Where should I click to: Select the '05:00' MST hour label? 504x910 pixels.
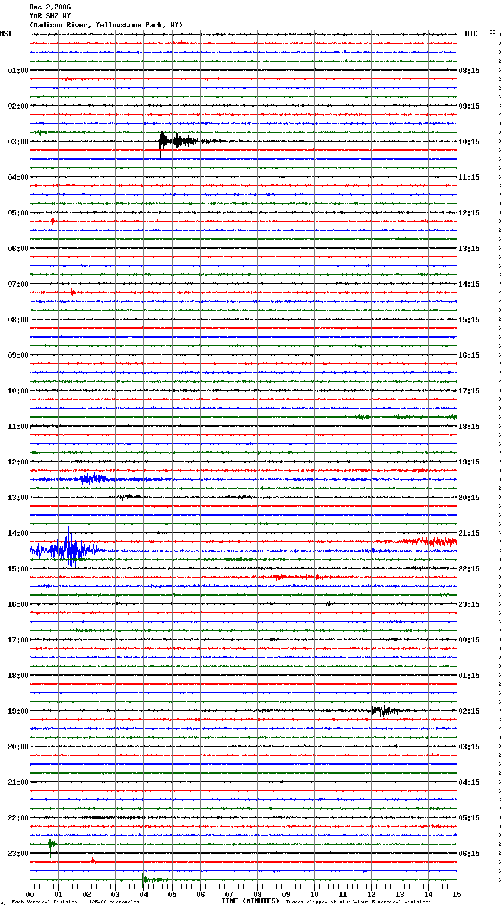point(18,213)
